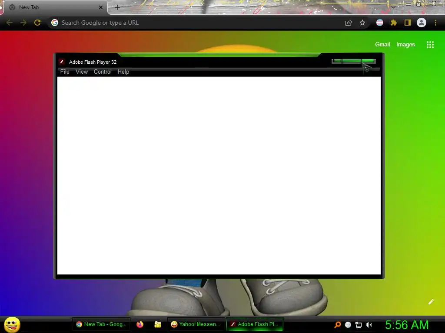Reload the page in Chrome
445x333 pixels.
(37, 23)
